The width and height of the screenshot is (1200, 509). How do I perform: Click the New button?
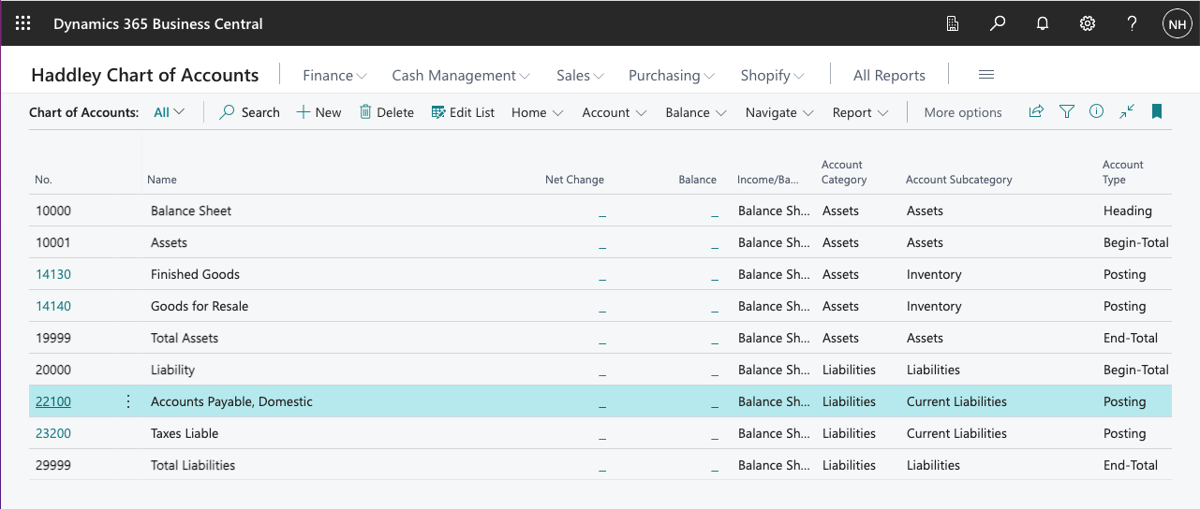click(x=319, y=112)
